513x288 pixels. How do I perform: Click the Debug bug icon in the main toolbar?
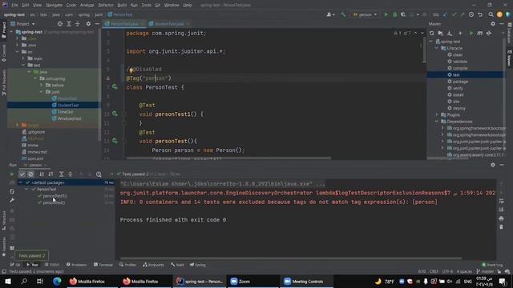395,14
